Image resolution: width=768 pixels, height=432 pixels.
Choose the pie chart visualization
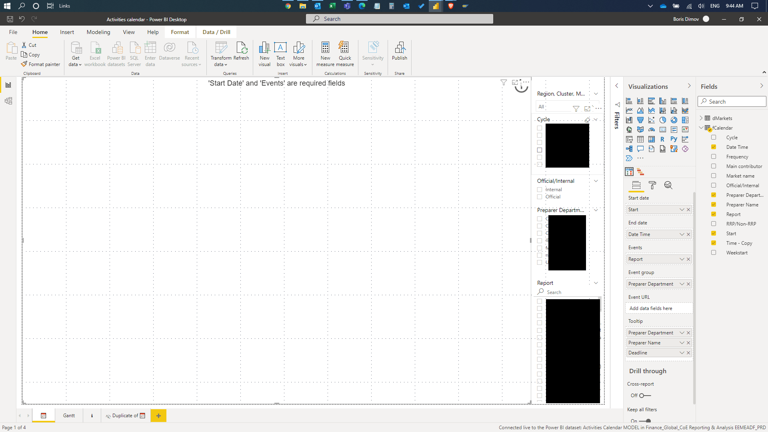(663, 120)
